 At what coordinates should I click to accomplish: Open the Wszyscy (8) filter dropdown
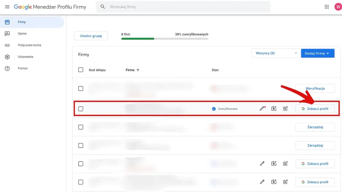(276, 53)
